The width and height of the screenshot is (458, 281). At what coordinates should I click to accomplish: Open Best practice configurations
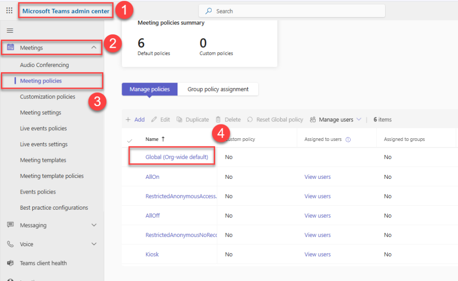pyautogui.click(x=54, y=207)
